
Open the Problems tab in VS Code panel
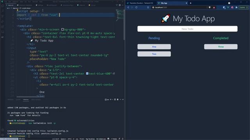click(11, 100)
